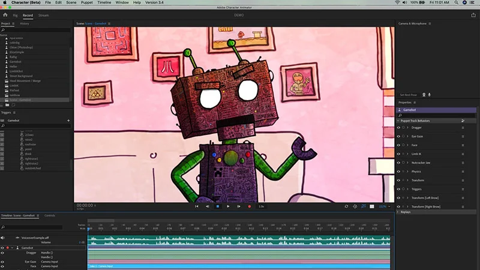Expand the Replays section

(398, 212)
